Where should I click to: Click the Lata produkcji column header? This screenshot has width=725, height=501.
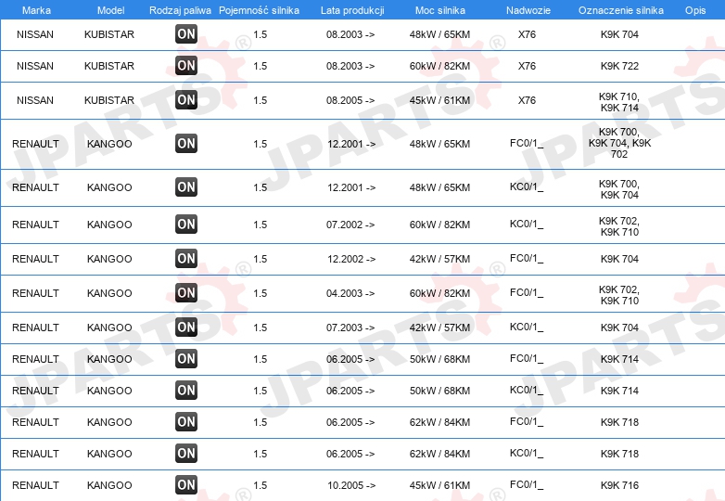pyautogui.click(x=352, y=10)
